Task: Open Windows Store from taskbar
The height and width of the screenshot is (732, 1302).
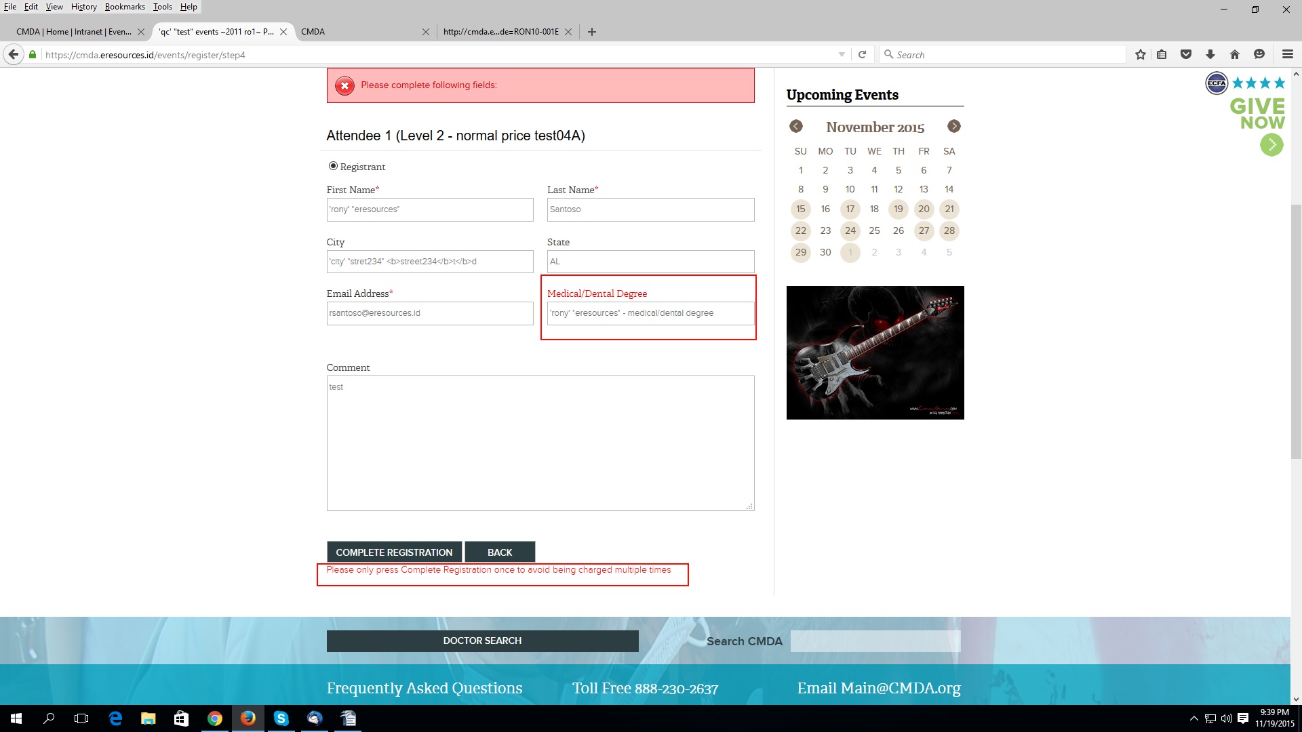Action: 181,718
